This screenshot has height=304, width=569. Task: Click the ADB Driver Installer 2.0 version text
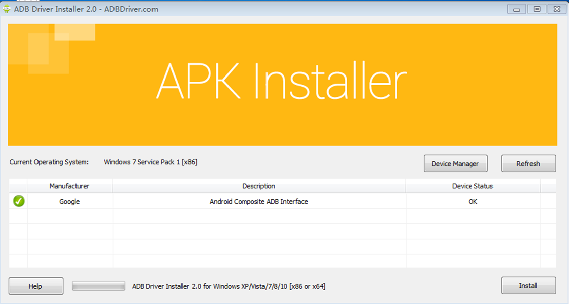(229, 286)
